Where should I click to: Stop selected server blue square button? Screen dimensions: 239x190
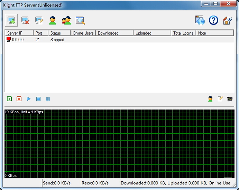point(38,99)
